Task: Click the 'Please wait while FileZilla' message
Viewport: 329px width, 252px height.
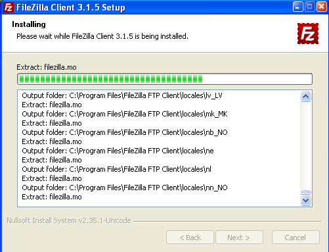Action: (x=102, y=36)
